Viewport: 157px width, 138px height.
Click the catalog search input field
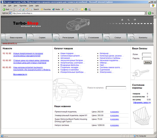pos(116,88)
